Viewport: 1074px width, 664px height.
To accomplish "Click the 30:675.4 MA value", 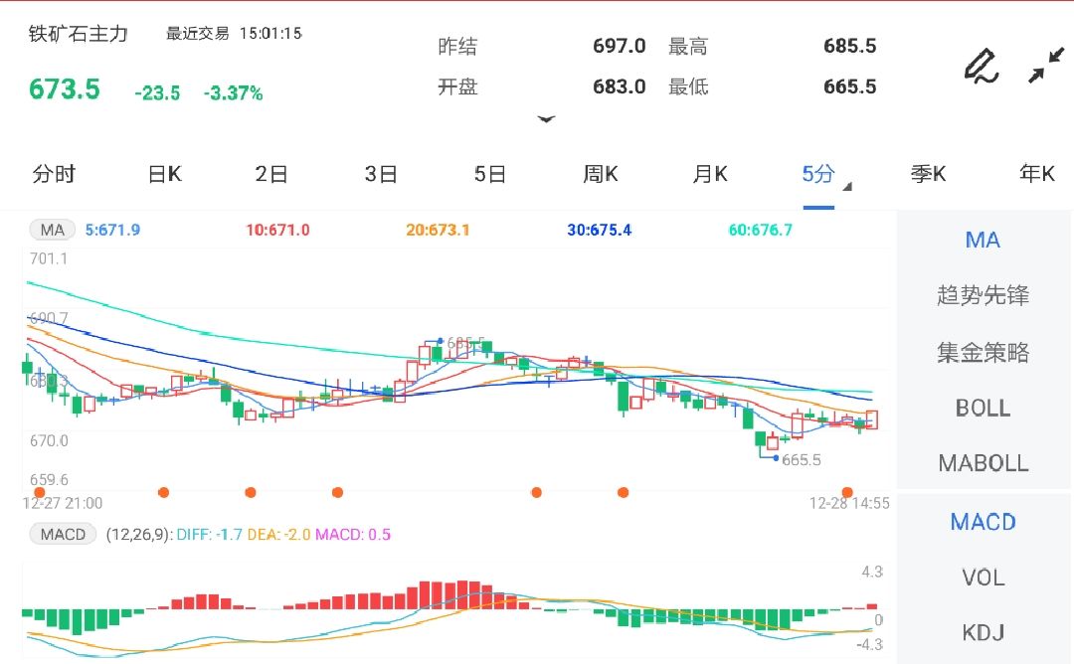I will tap(600, 230).
